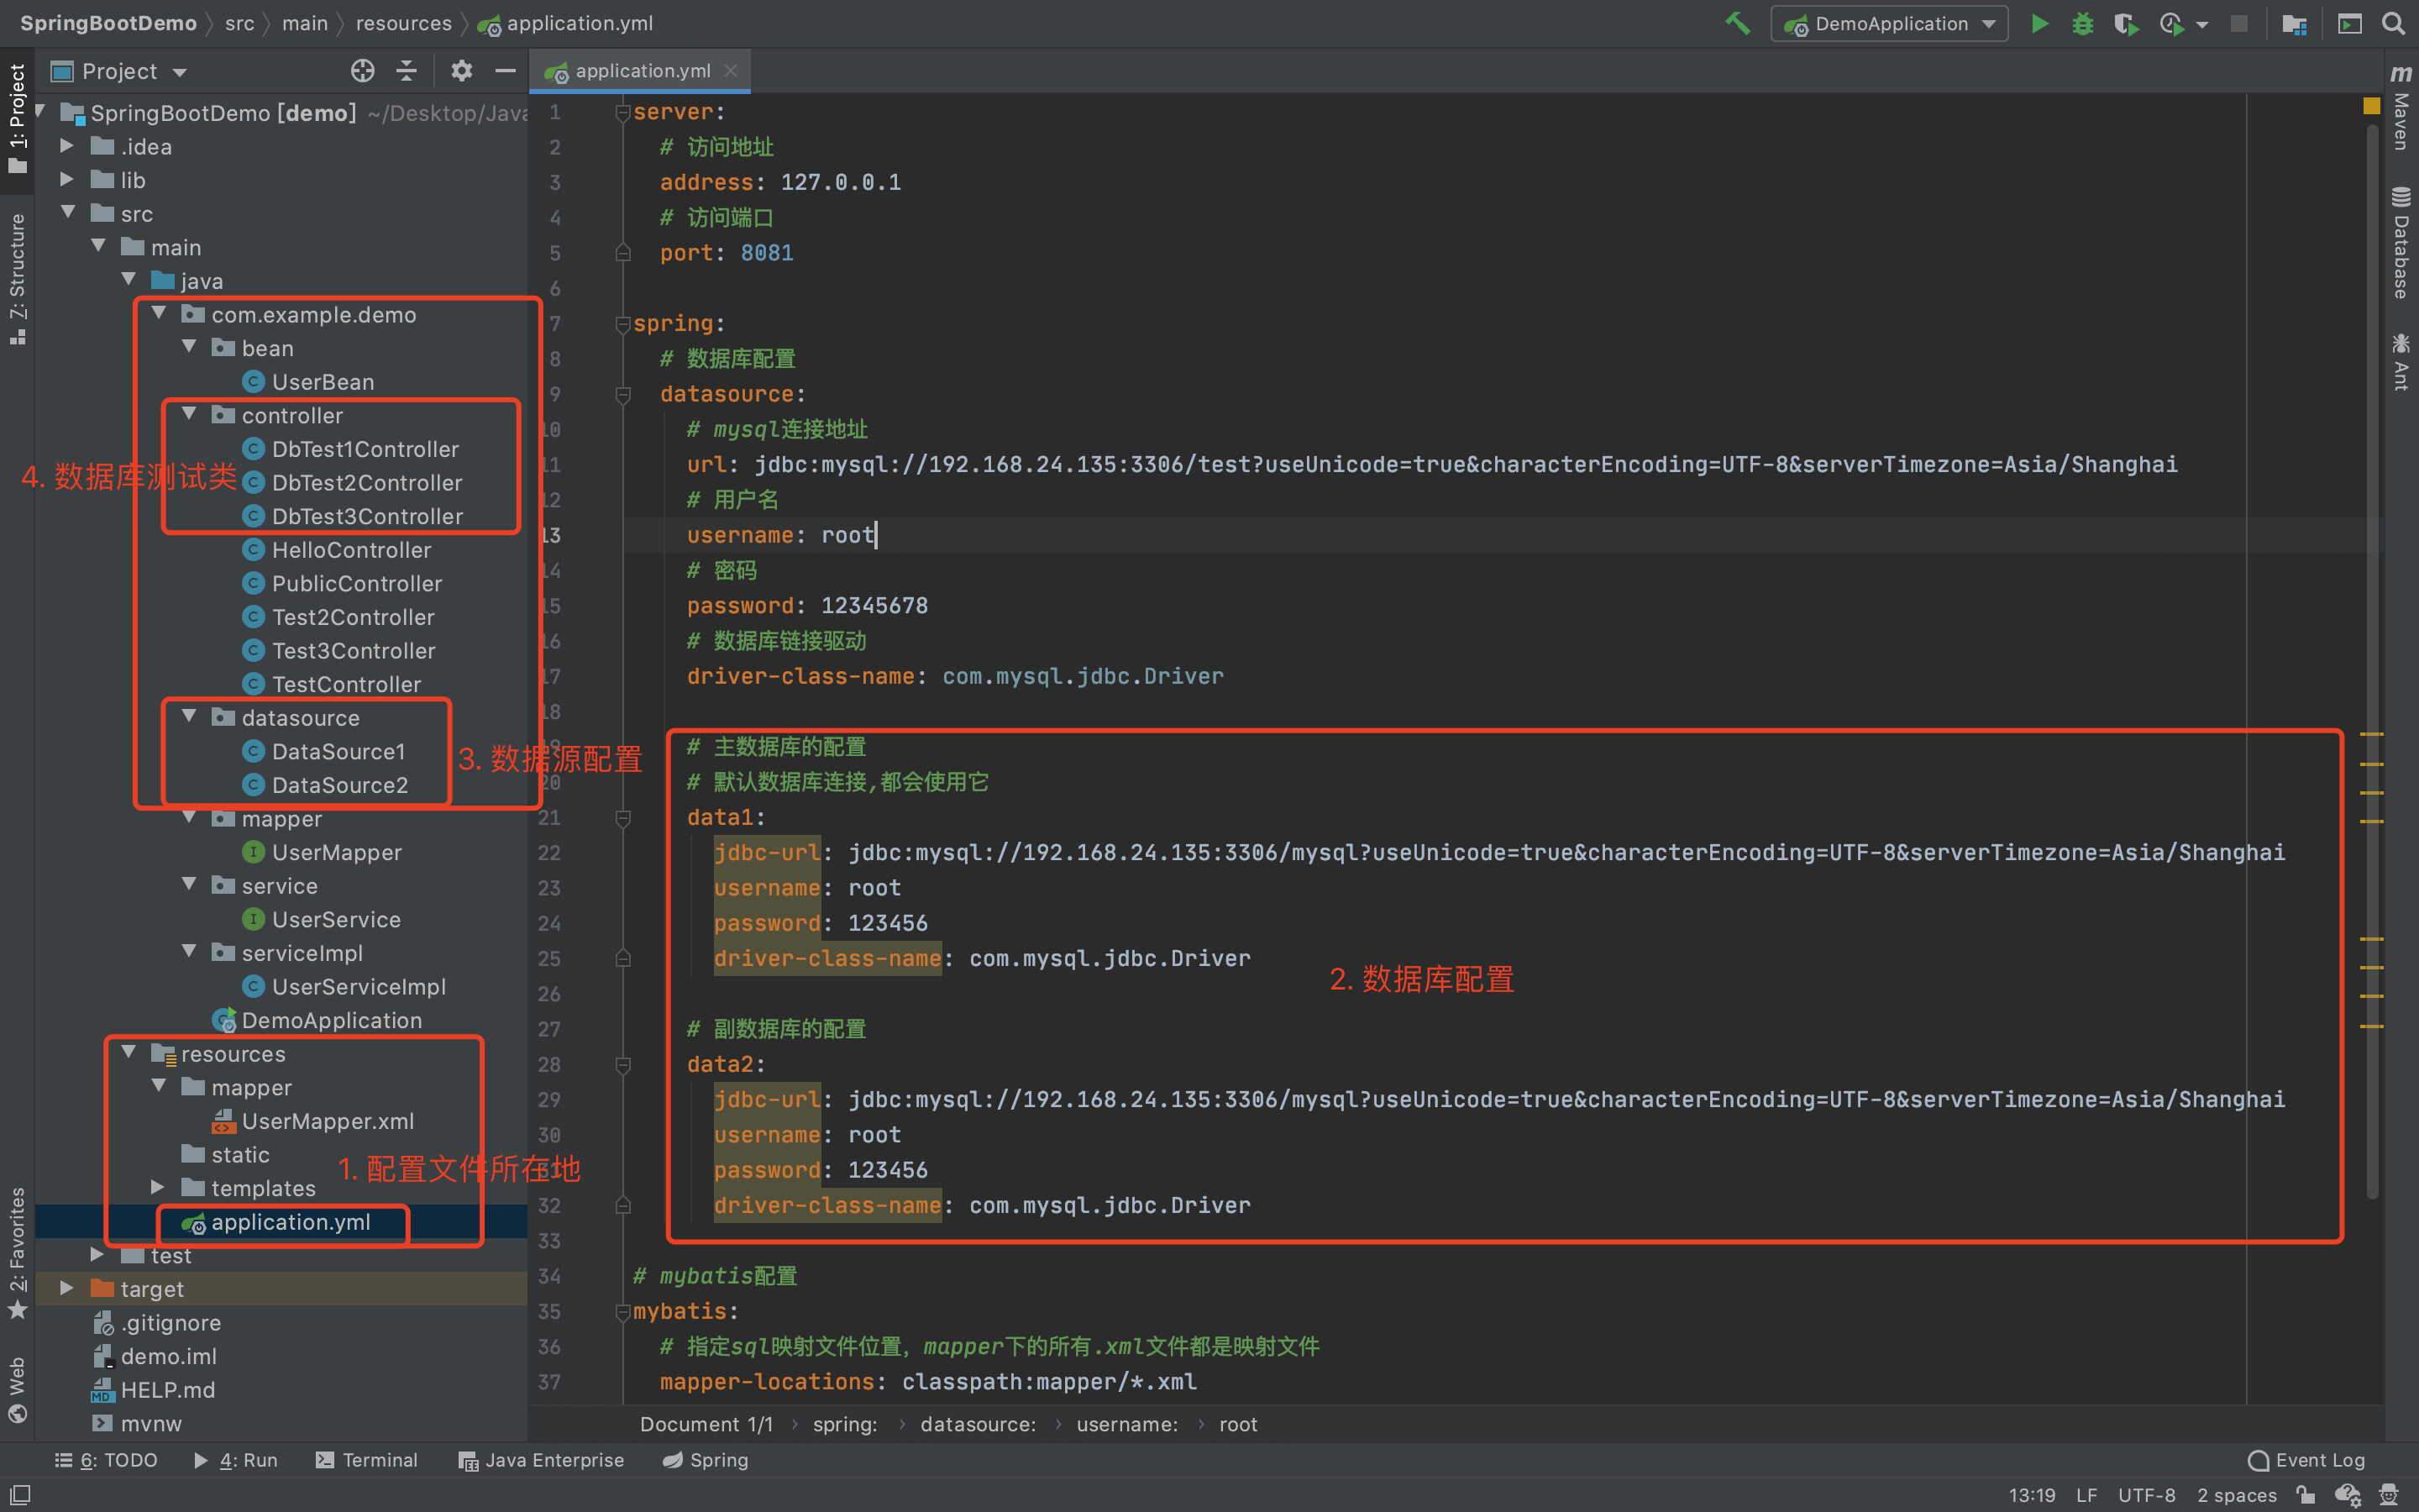
Task: Open the Spring tool window tab
Action: 706,1460
